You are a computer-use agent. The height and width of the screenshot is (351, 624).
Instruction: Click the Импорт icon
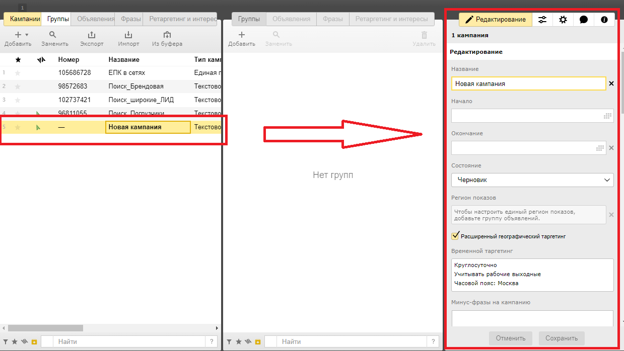(x=128, y=35)
